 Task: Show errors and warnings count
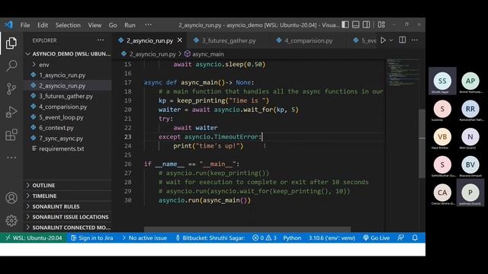[x=265, y=238]
